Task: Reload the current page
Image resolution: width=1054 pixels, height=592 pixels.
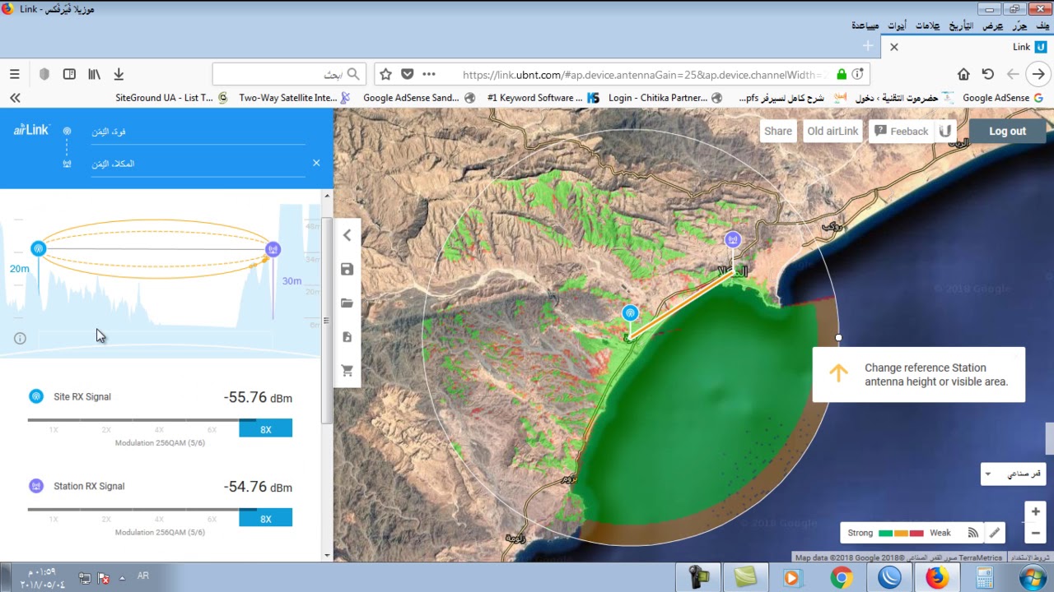Action: pos(988,74)
